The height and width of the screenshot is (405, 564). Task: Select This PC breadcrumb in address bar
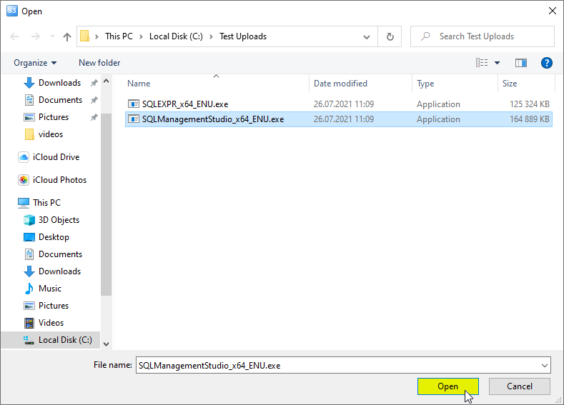click(119, 36)
